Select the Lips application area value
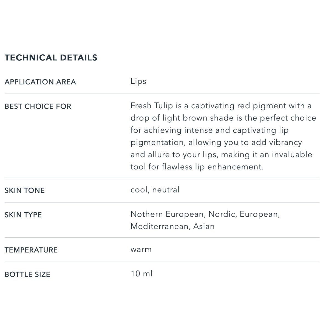The width and height of the screenshot is (329, 329). (x=138, y=81)
